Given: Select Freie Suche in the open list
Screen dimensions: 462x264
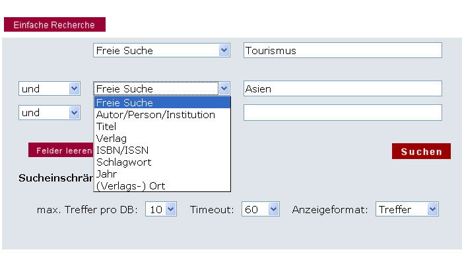Looking at the screenshot, I should pyautogui.click(x=162, y=102).
